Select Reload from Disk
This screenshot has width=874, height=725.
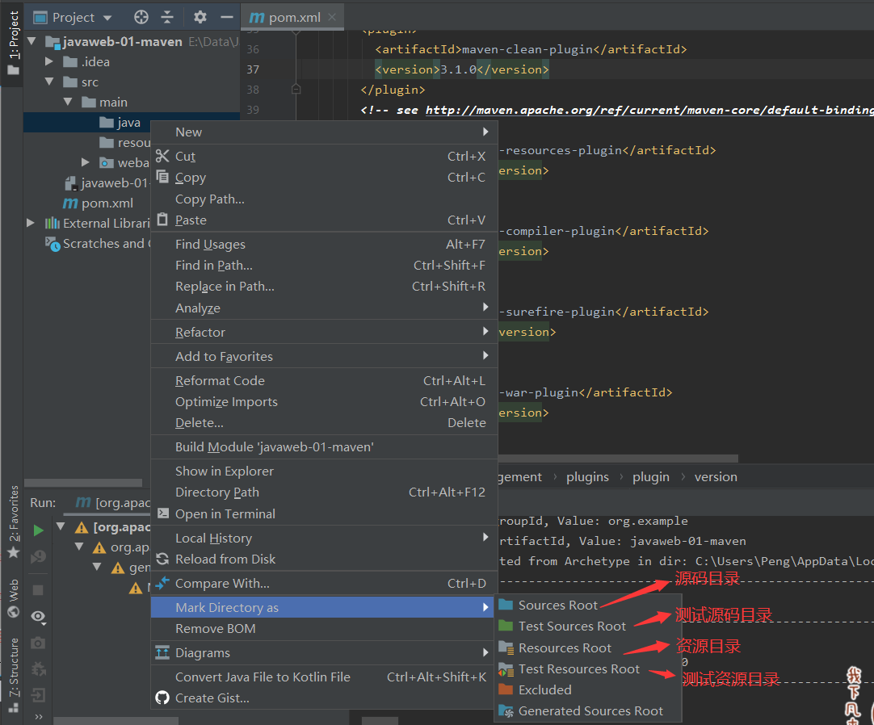pos(324,559)
